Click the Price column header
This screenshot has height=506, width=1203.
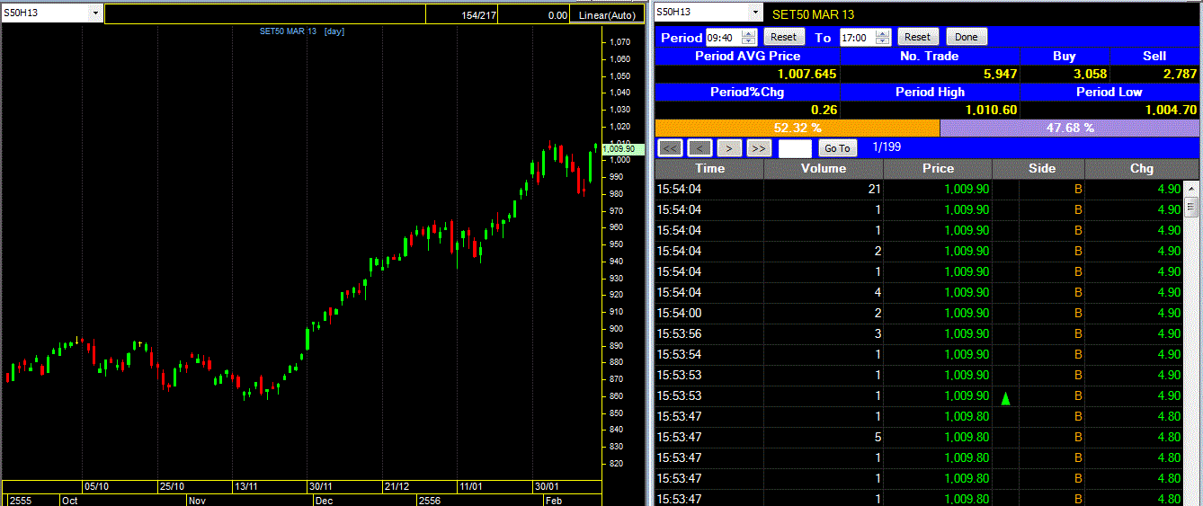[x=938, y=169]
